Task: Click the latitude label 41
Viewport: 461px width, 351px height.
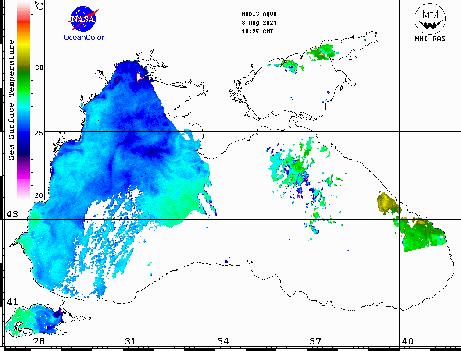Action: point(12,301)
